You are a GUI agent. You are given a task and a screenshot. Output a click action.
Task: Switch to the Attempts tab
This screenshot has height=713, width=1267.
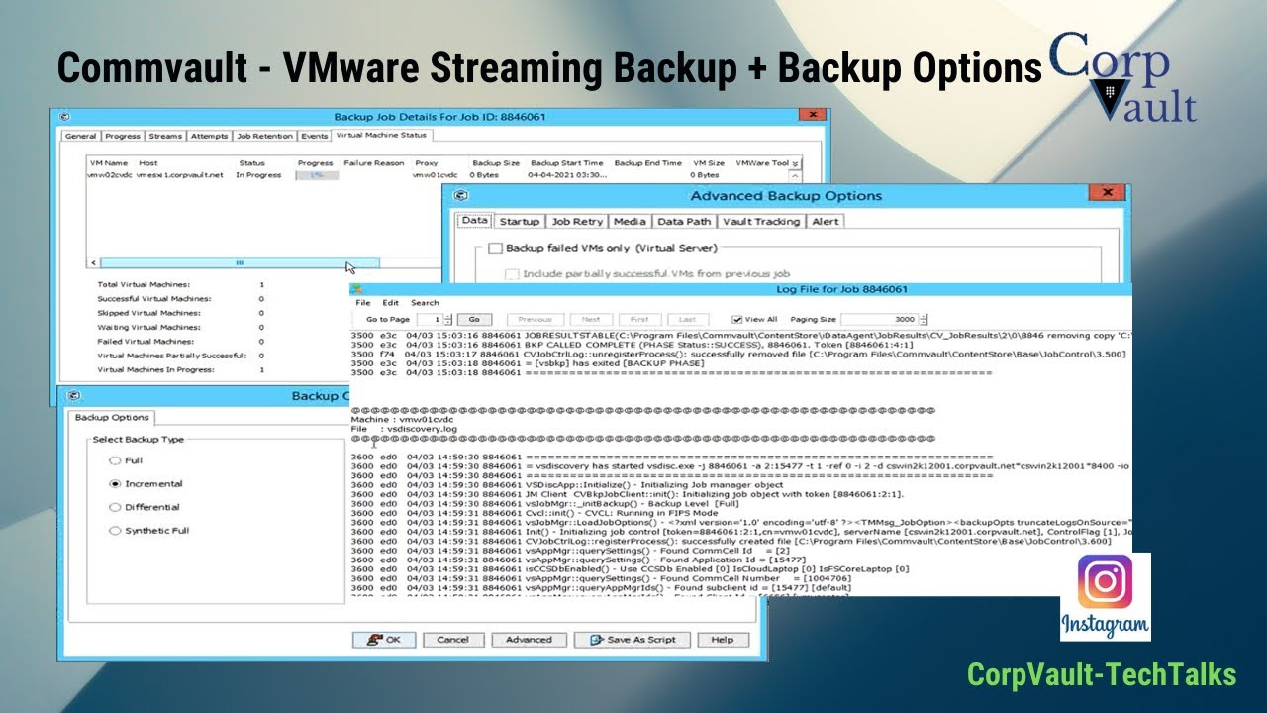point(210,136)
